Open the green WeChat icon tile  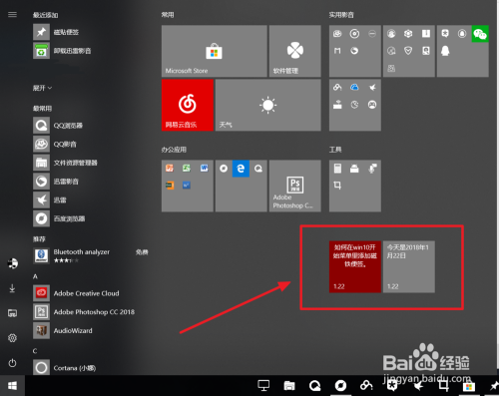(x=480, y=34)
